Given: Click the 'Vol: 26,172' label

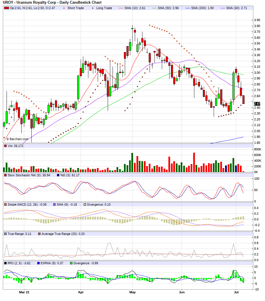Looking at the screenshot, I should click(16, 146).
